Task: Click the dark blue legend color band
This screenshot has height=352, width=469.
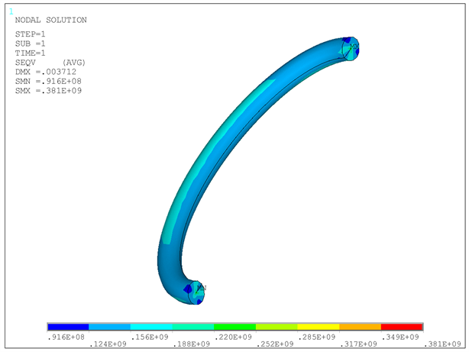Action: [x=68, y=327]
